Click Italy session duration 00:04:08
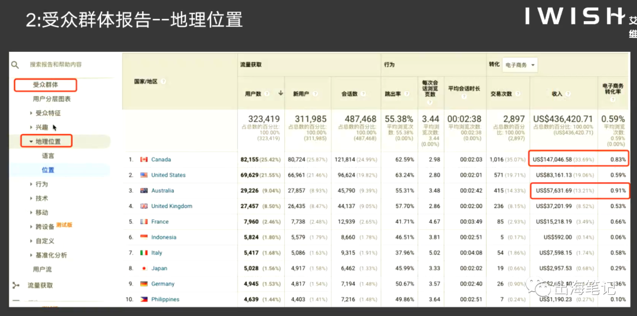Screen dimensions: 637x316 pos(471,253)
